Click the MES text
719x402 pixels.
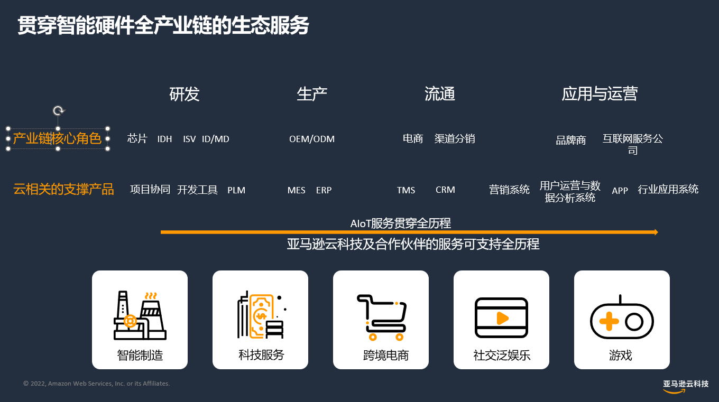(297, 190)
